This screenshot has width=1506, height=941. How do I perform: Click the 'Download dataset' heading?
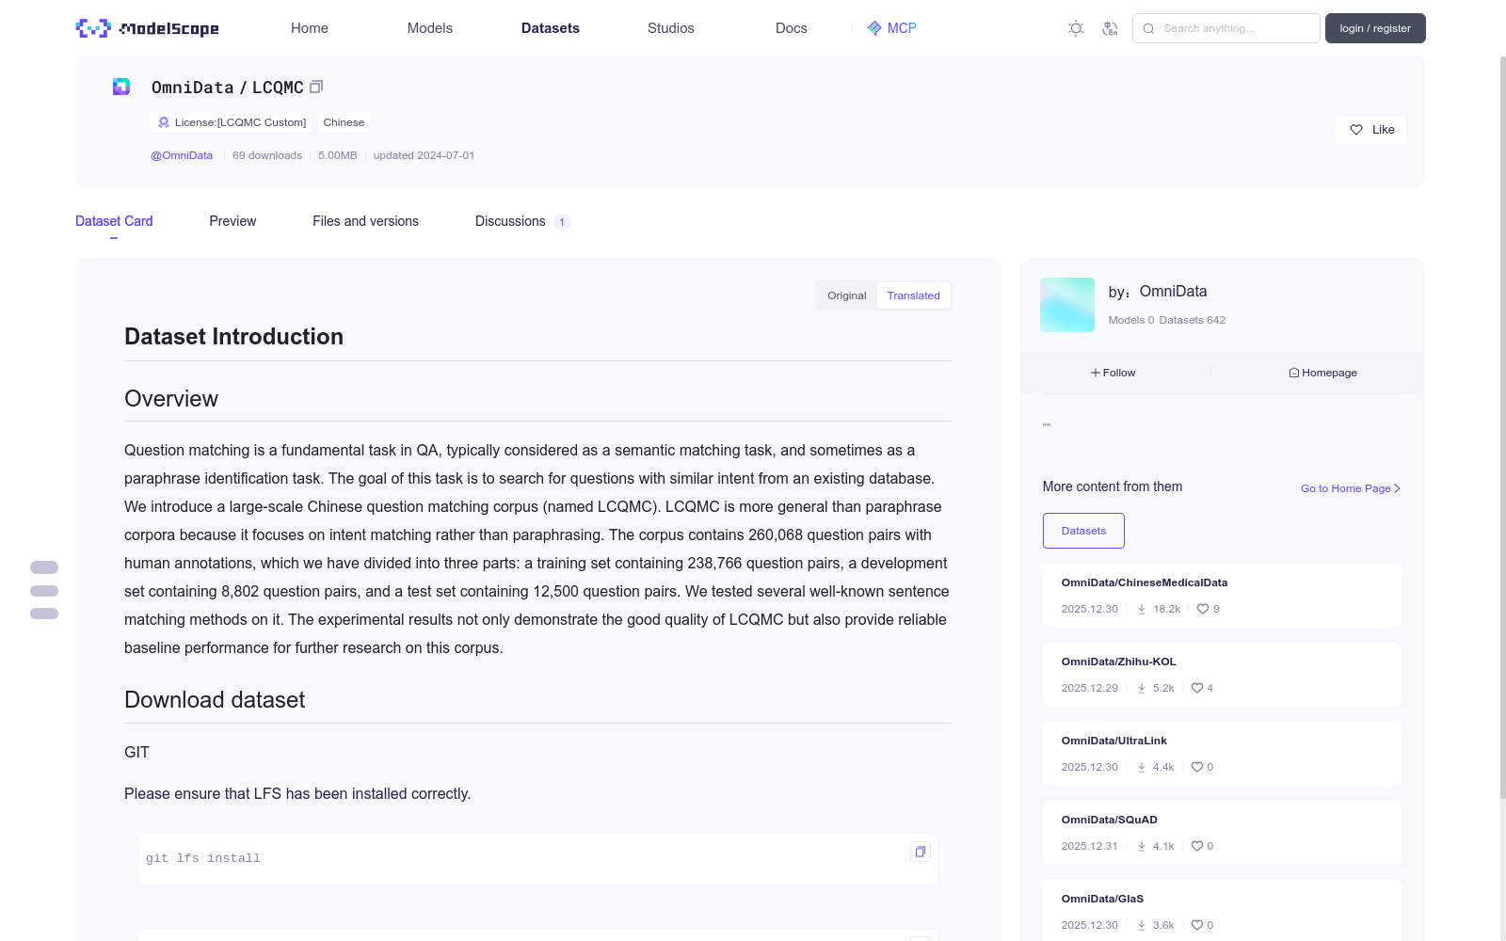[x=215, y=700]
